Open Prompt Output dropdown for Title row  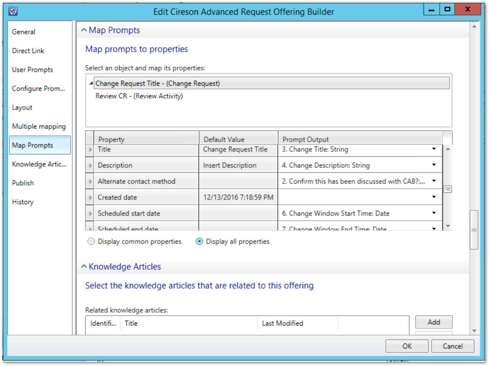tap(434, 149)
